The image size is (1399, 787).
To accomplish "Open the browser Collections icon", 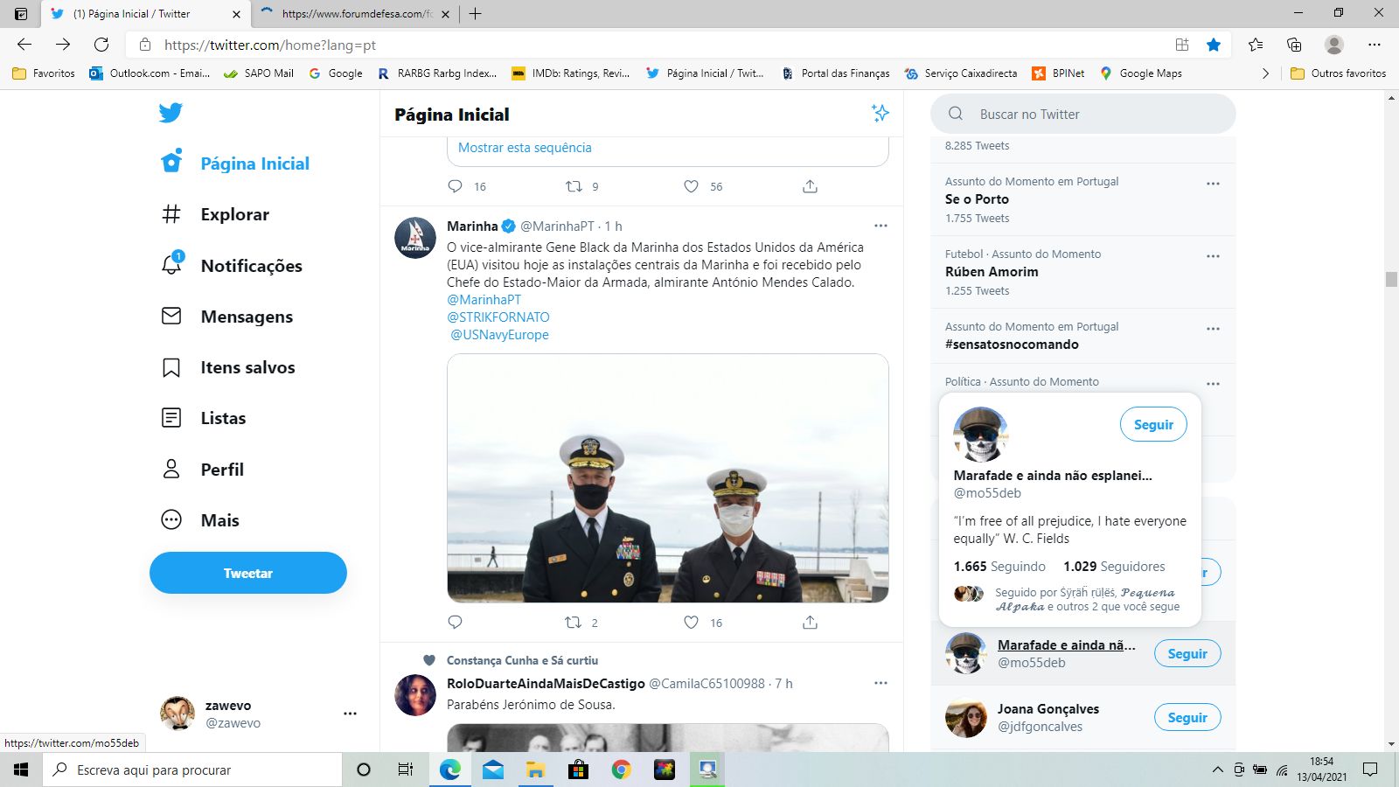I will [1294, 45].
